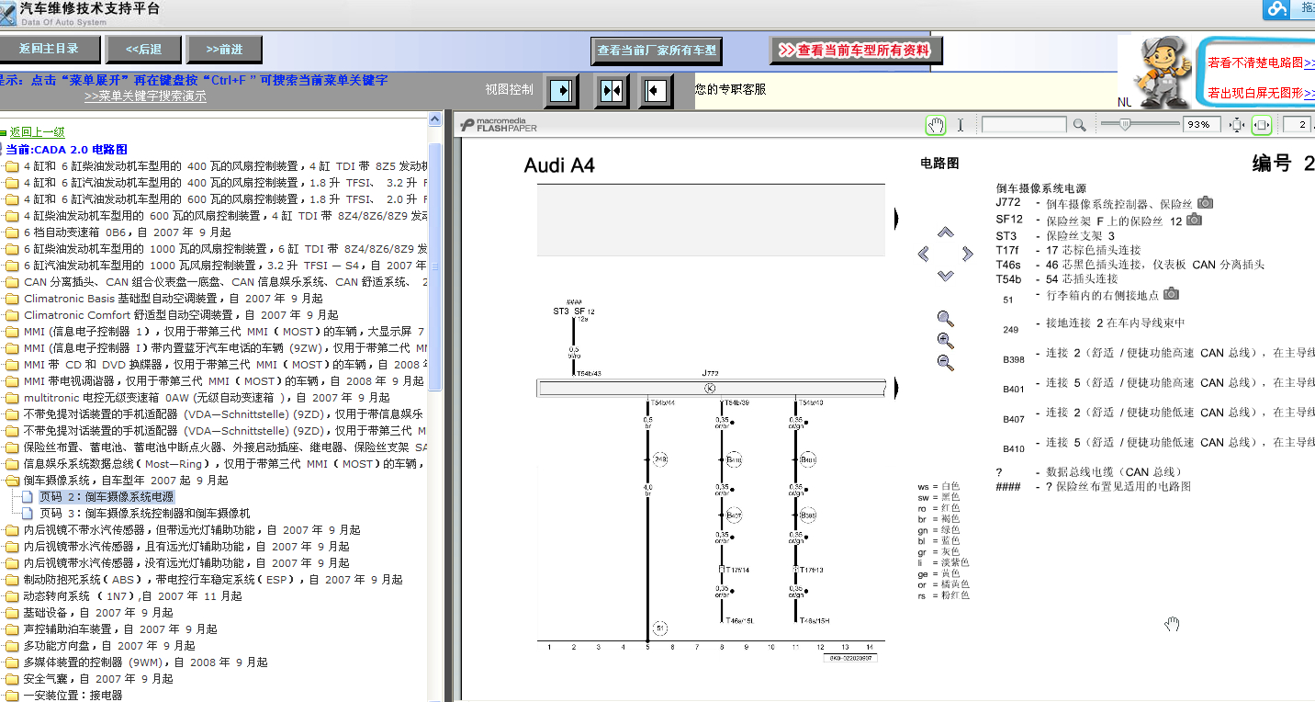Screen dimensions: 1315x702
Task: Click the platform logo at top left
Action: [8, 12]
